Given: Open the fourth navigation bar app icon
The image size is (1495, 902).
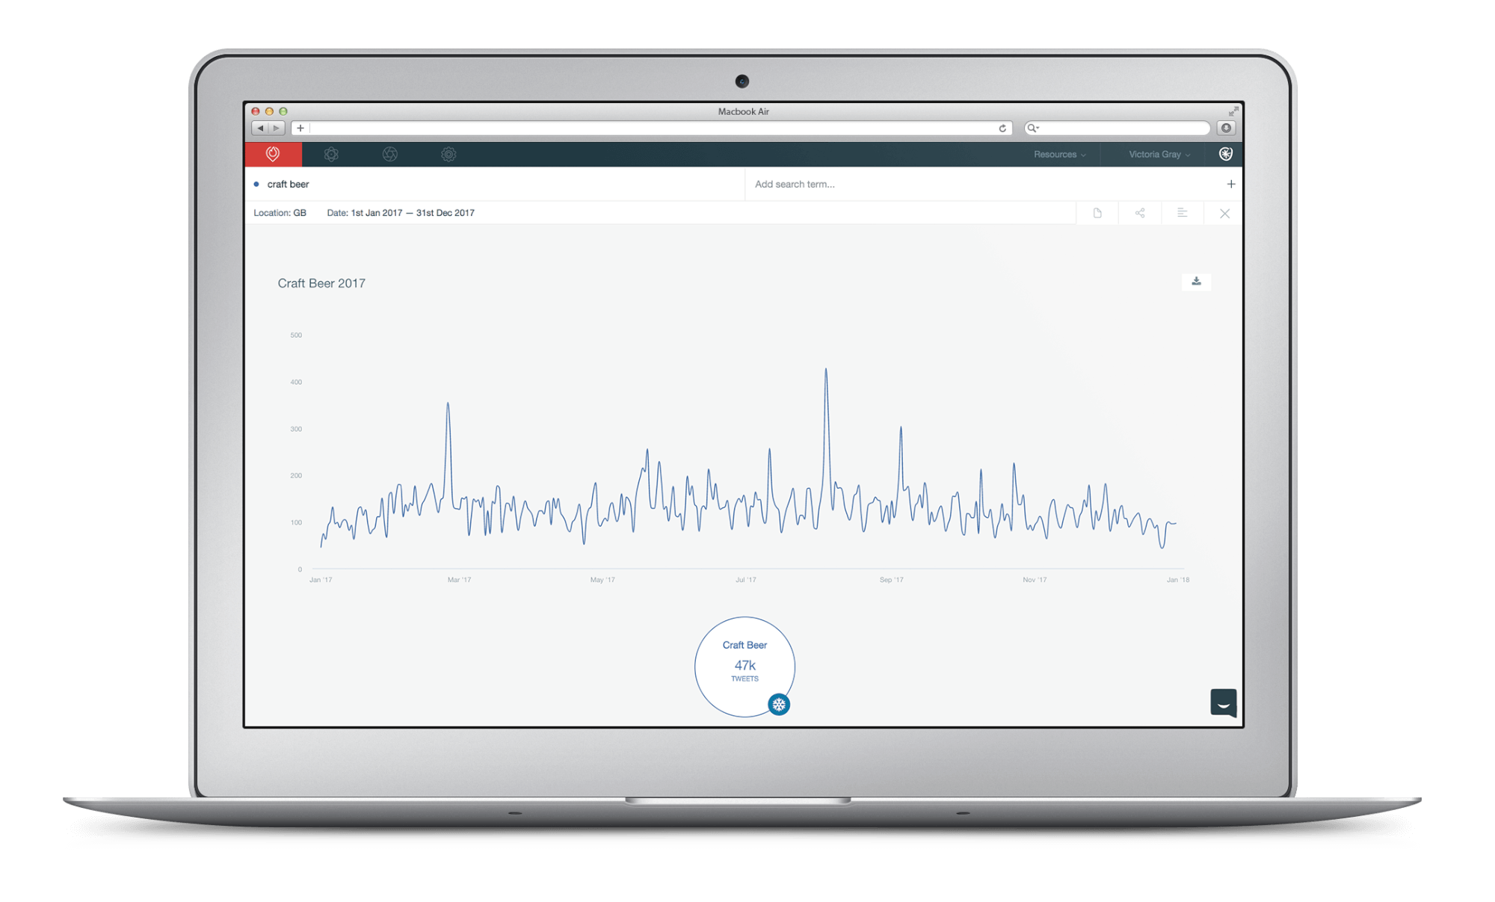Looking at the screenshot, I should [x=449, y=154].
